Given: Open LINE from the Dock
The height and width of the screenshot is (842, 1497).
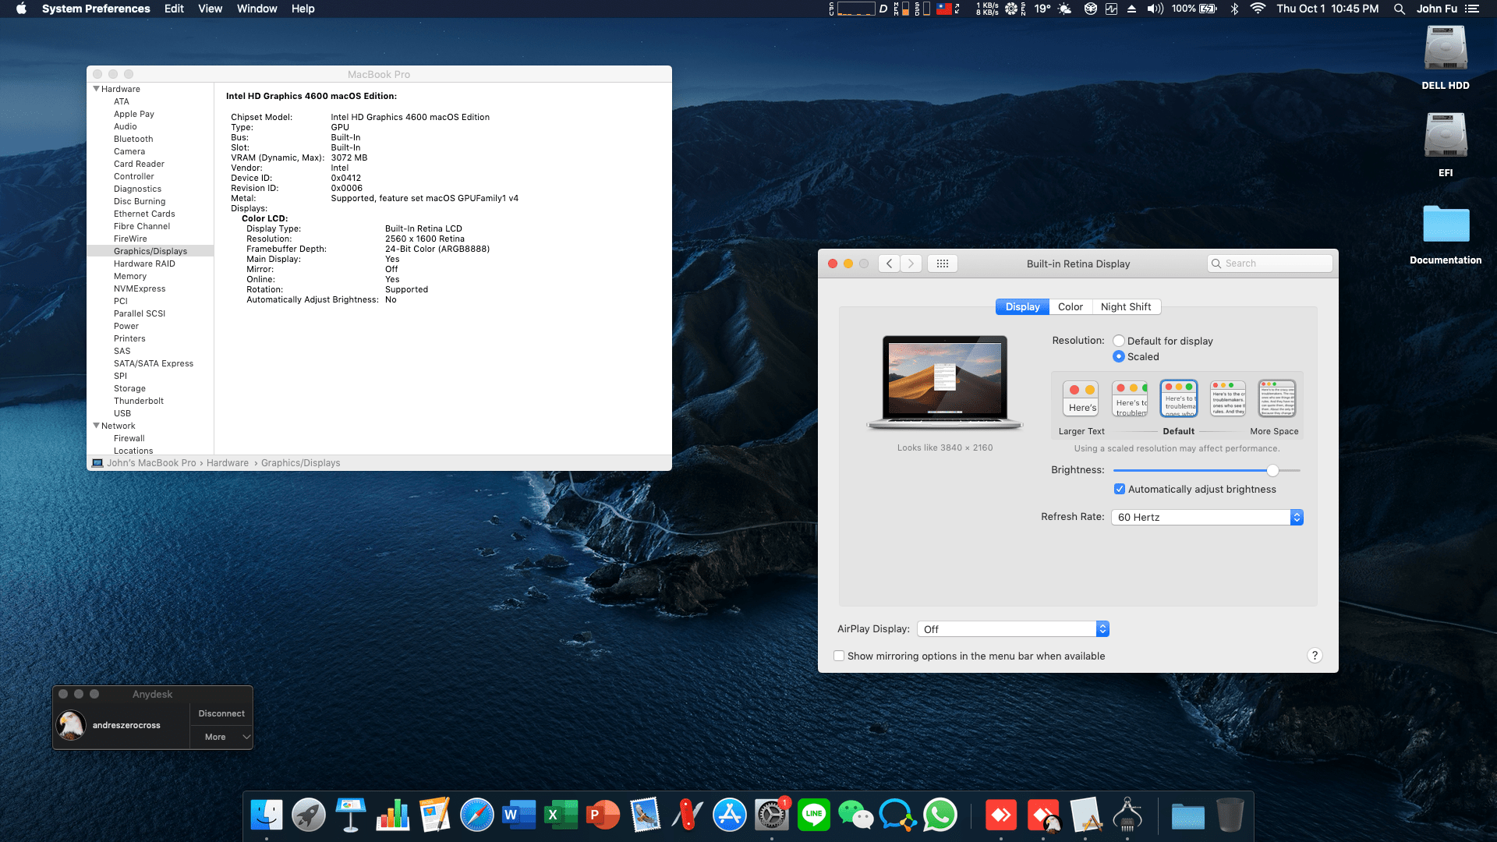Looking at the screenshot, I should (x=814, y=814).
